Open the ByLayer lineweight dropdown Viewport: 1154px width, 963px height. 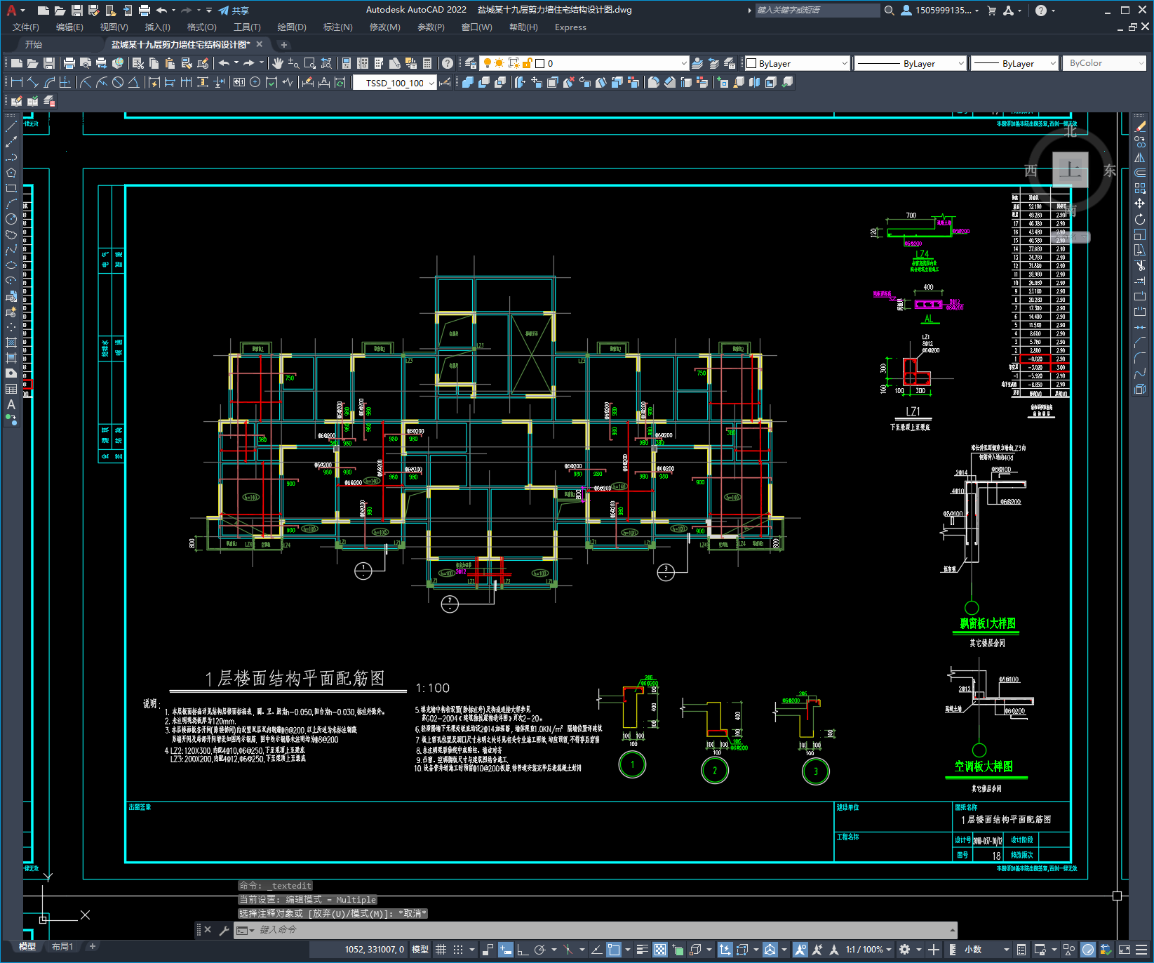coord(1014,63)
